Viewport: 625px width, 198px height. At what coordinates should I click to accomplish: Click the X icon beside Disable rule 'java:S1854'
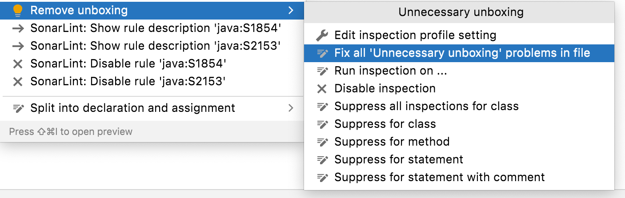pos(18,64)
